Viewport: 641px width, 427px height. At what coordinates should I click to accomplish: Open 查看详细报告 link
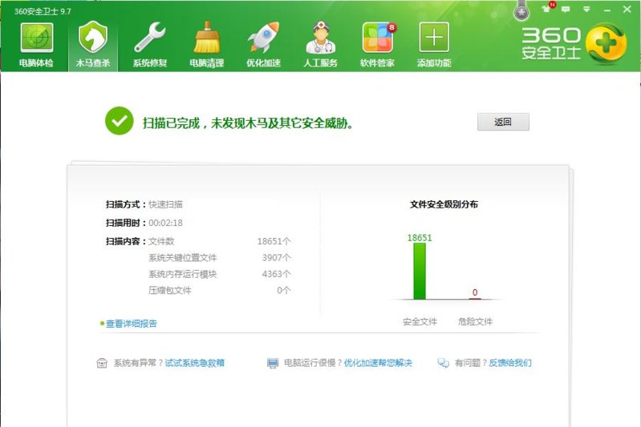point(132,324)
